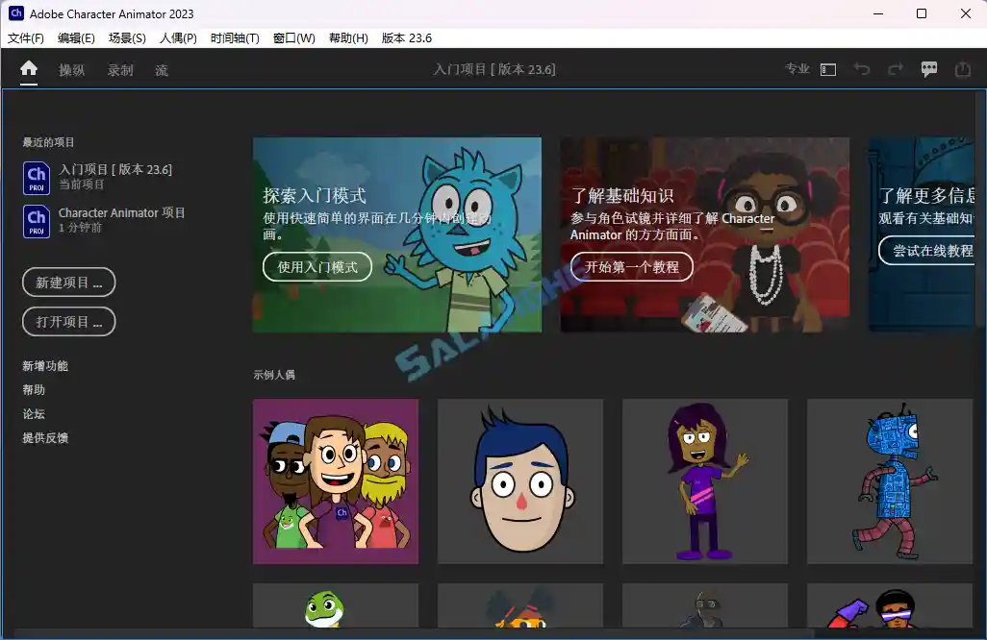Open the 窗口(W) menu
987x640 pixels.
tap(294, 38)
